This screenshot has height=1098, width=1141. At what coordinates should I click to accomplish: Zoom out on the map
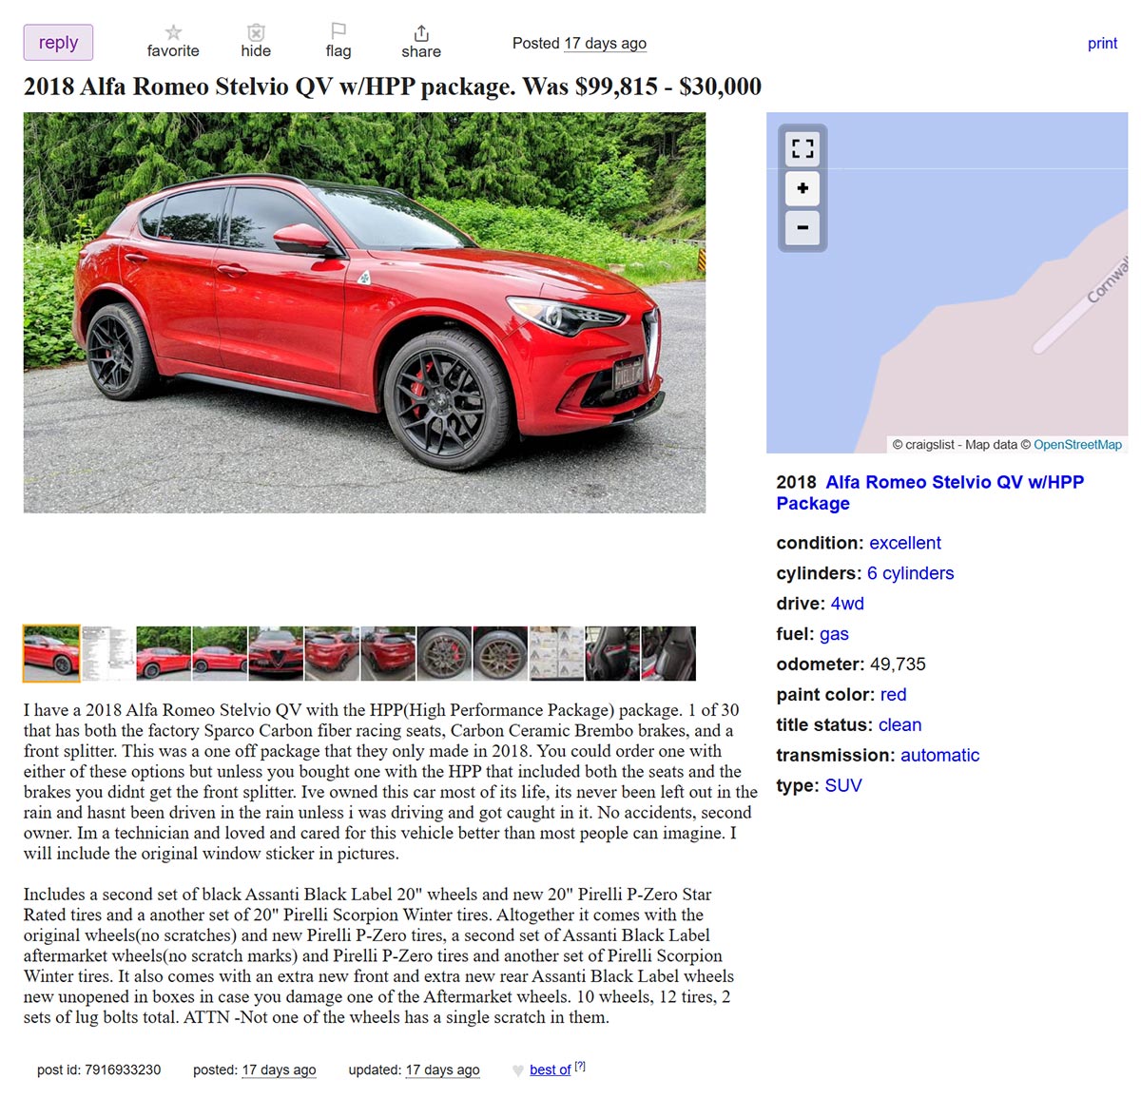[x=803, y=228]
